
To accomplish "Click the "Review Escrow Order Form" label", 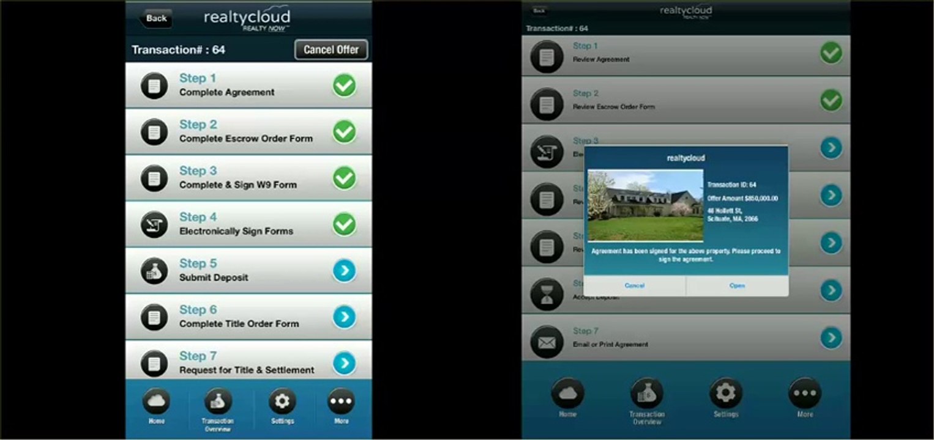I will point(614,107).
